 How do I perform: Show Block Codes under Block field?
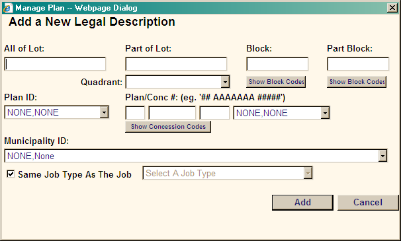(x=276, y=82)
